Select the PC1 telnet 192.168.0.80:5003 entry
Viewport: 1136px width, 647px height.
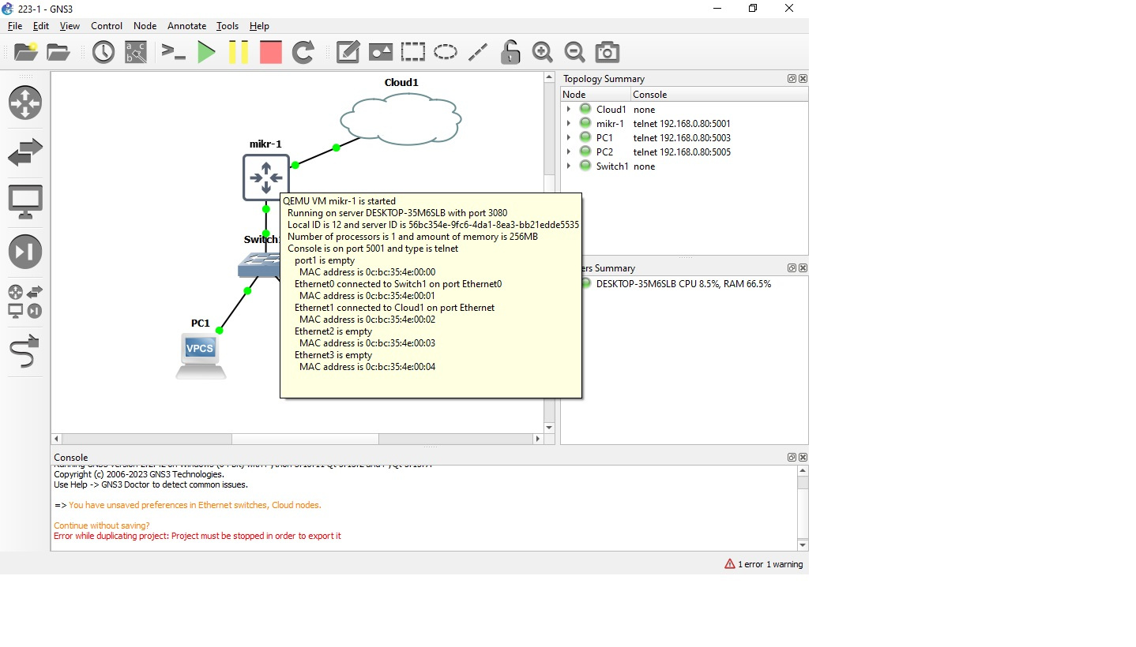684,138
